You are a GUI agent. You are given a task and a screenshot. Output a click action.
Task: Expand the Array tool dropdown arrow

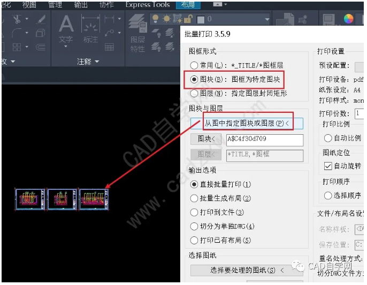point(27,47)
